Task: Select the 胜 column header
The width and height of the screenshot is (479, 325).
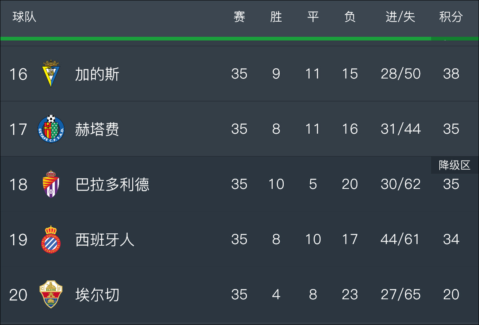Action: point(276,17)
